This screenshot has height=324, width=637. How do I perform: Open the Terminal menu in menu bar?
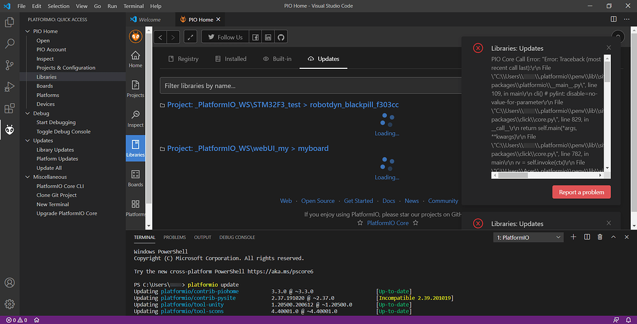134,6
